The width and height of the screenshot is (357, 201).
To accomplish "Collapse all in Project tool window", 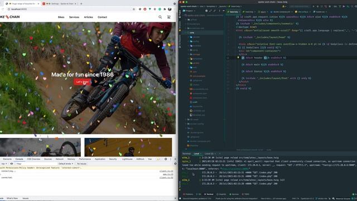I will pyautogui.click(x=215, y=11).
